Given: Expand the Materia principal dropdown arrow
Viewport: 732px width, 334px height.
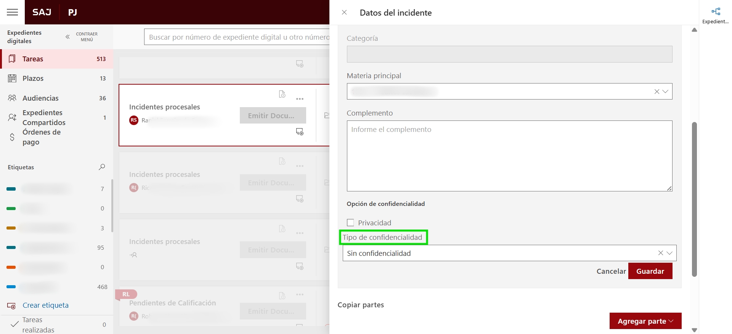Looking at the screenshot, I should pos(665,92).
